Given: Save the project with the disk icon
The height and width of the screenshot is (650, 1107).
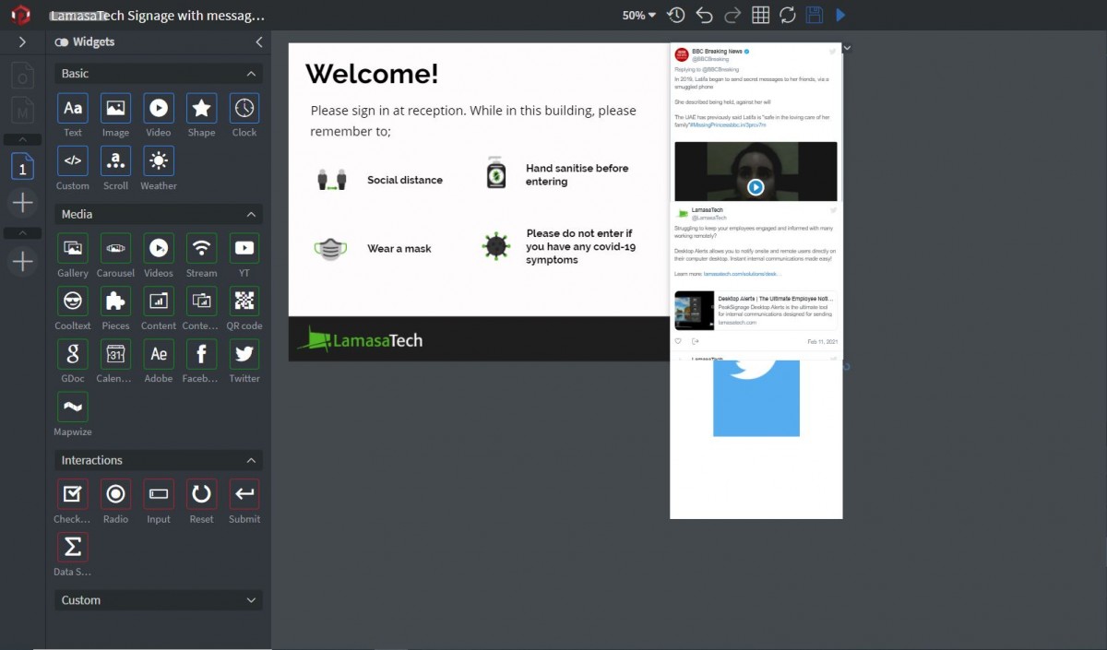Looking at the screenshot, I should (814, 15).
